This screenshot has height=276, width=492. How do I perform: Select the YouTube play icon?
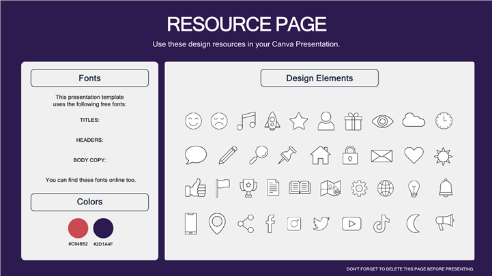point(351,222)
